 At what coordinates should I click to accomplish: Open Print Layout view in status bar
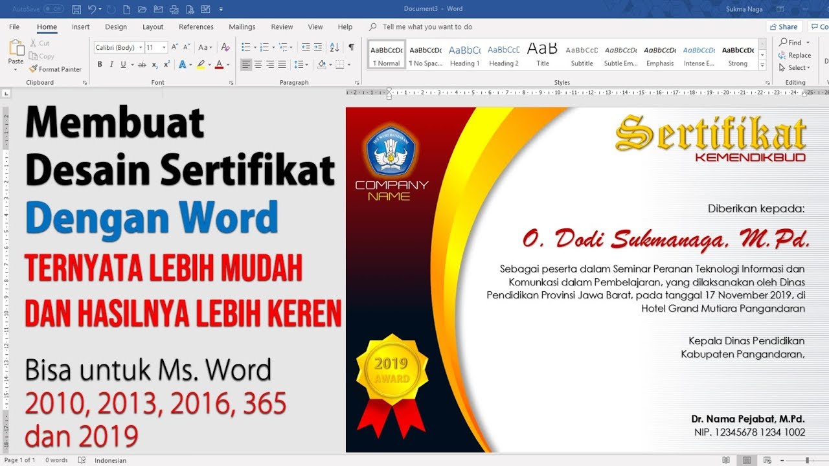pyautogui.click(x=747, y=460)
